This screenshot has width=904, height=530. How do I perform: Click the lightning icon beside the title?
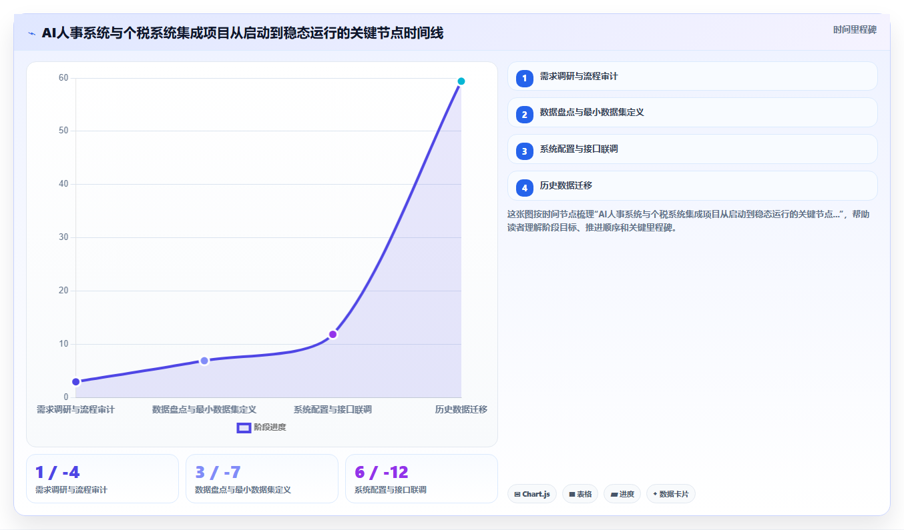click(31, 33)
